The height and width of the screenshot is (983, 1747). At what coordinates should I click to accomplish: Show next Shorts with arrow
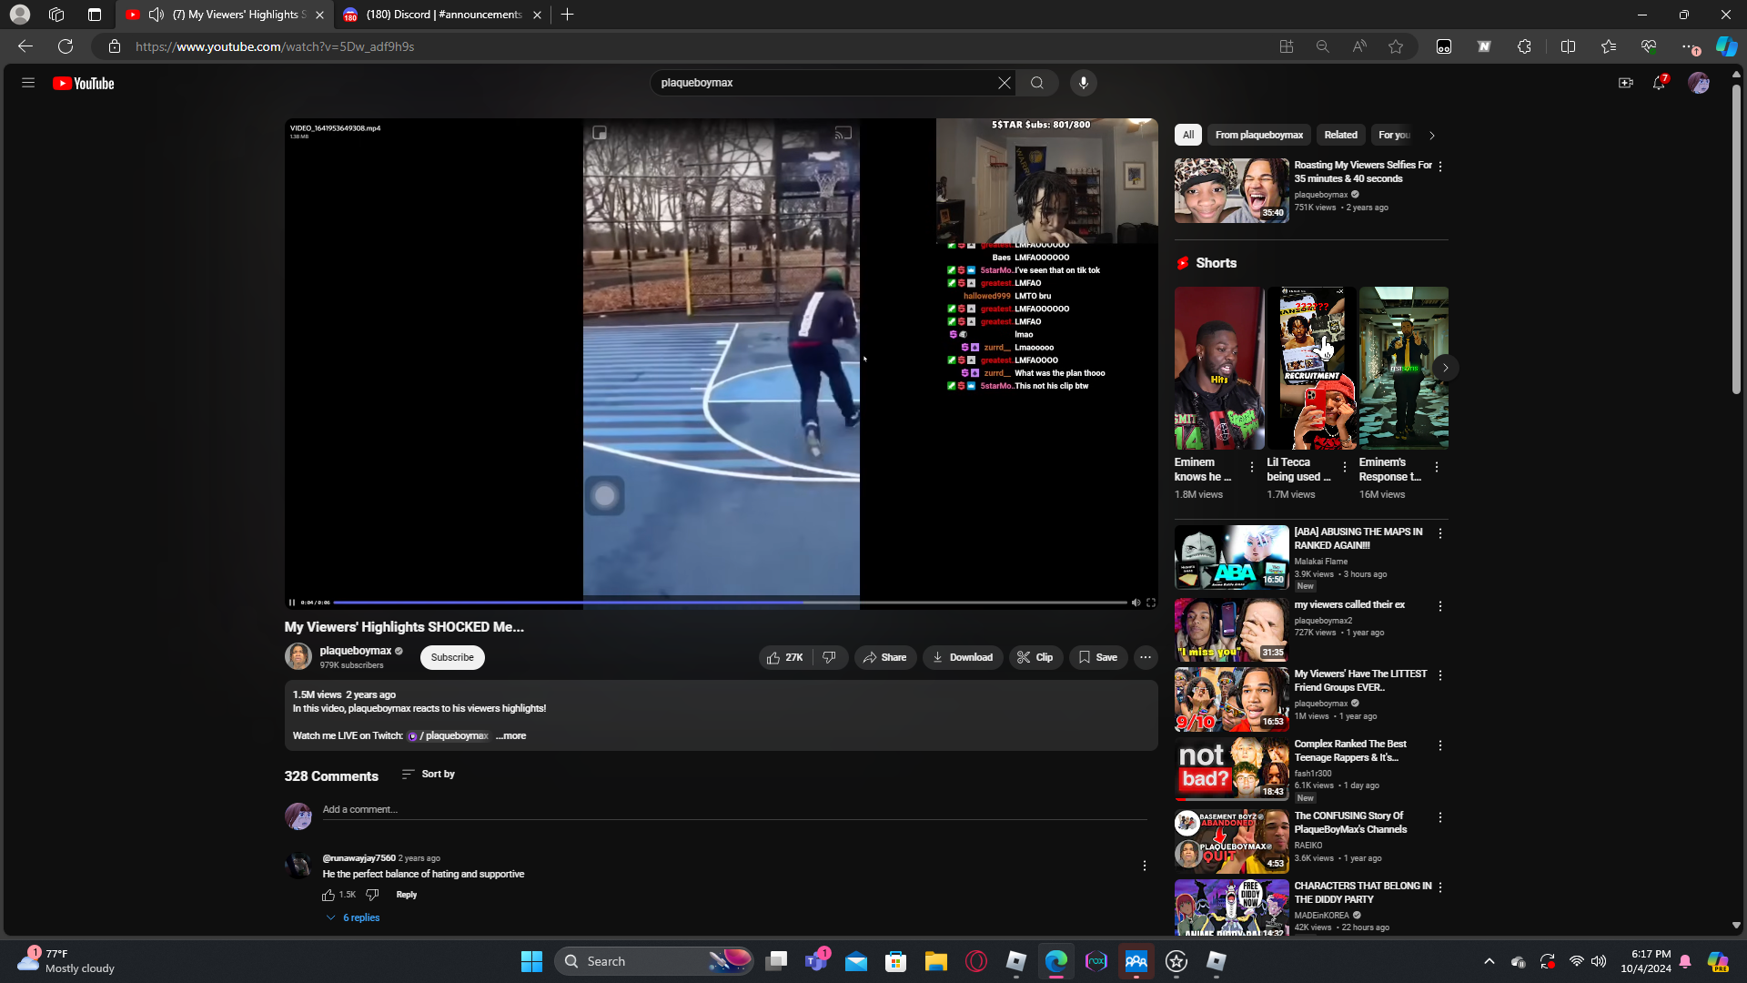click(x=1445, y=368)
